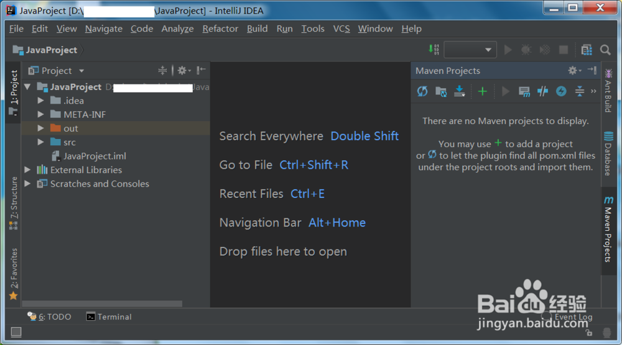Click the Execute Maven Goal icon
The width and height of the screenshot is (622, 345).
pos(524,91)
